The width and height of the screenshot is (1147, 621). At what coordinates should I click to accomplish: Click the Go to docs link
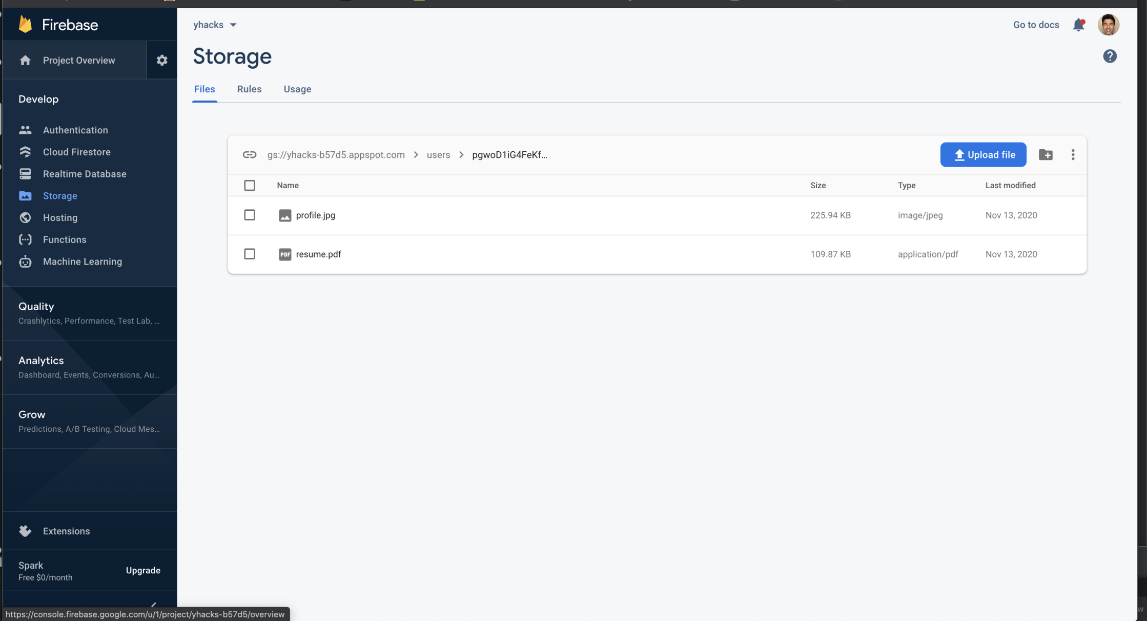pos(1036,25)
